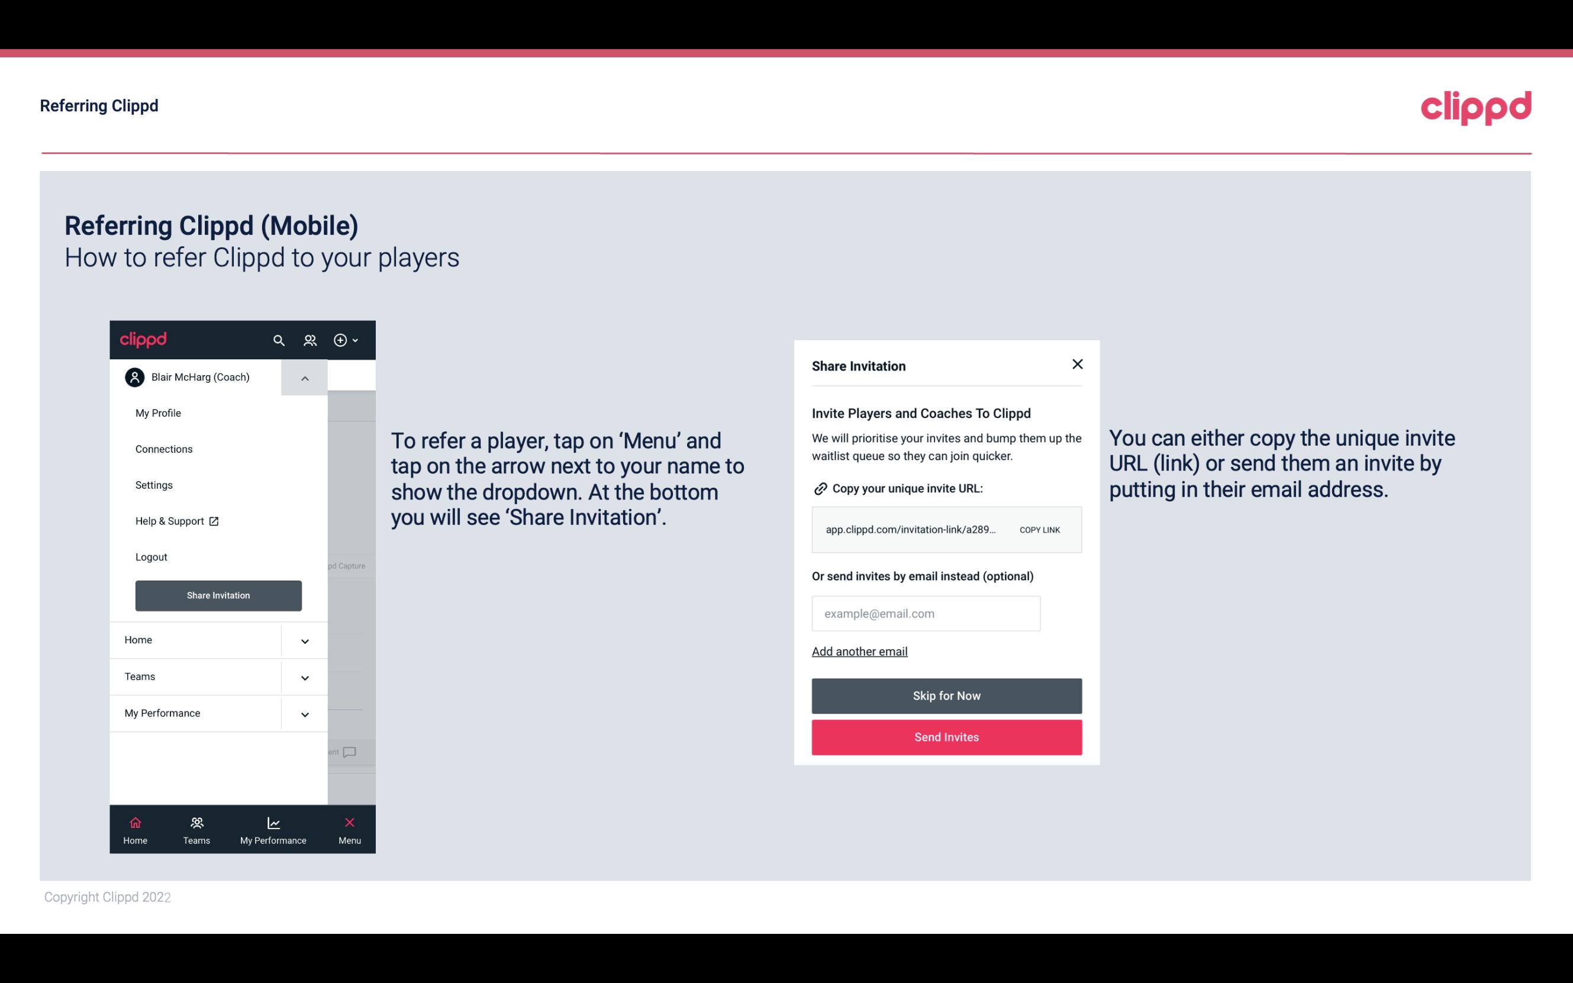Image resolution: width=1573 pixels, height=983 pixels.
Task: Expand the Home section dropdown
Action: pyautogui.click(x=305, y=640)
